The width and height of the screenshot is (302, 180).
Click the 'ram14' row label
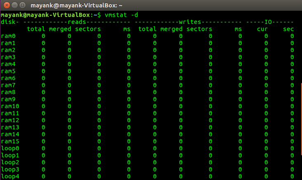click(x=10, y=134)
